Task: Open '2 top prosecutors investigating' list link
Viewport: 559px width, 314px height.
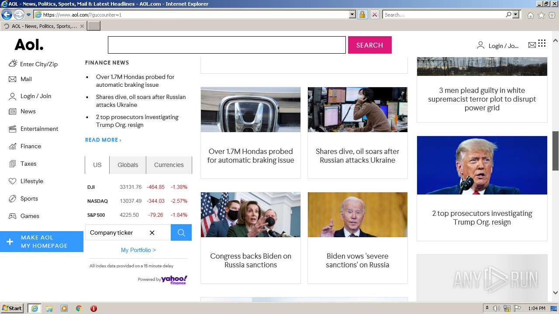Action: click(x=137, y=121)
